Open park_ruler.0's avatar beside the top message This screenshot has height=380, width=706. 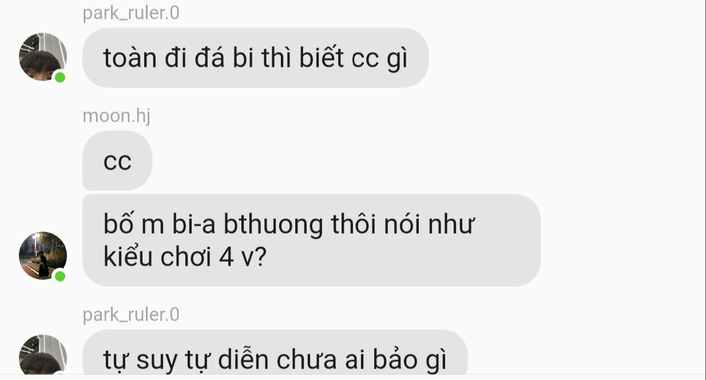point(43,57)
